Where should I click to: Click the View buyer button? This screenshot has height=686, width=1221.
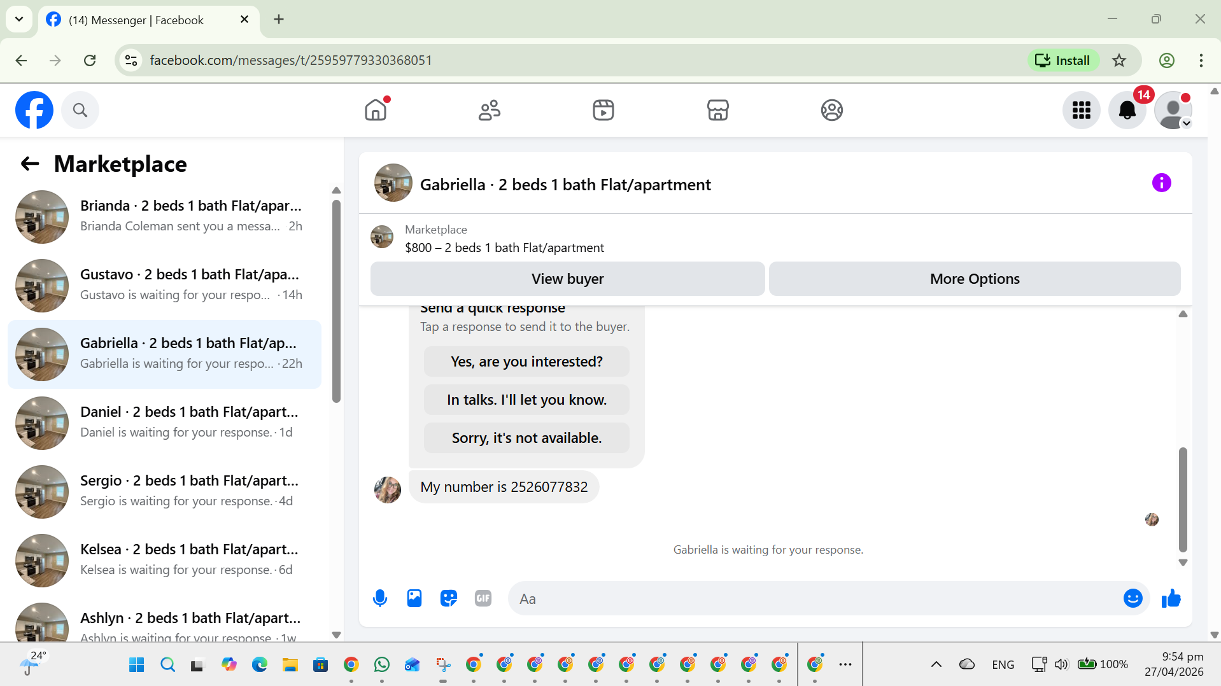(x=567, y=279)
